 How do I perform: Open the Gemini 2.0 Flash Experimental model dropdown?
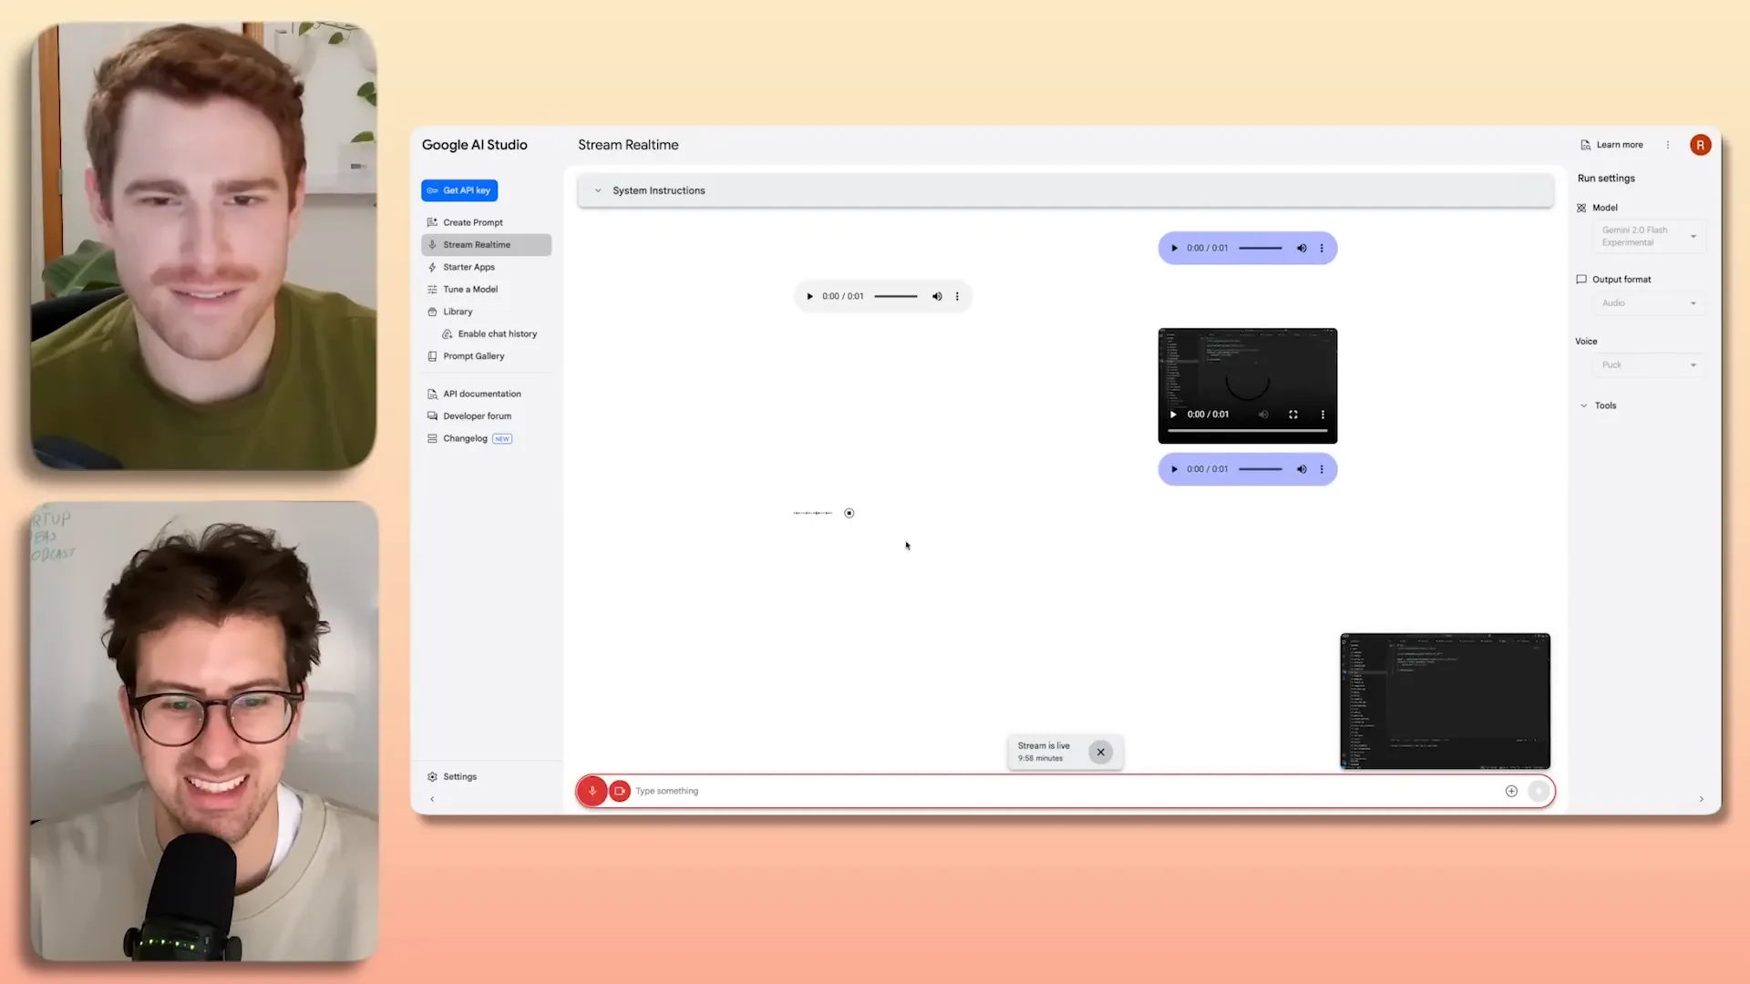tap(1648, 237)
